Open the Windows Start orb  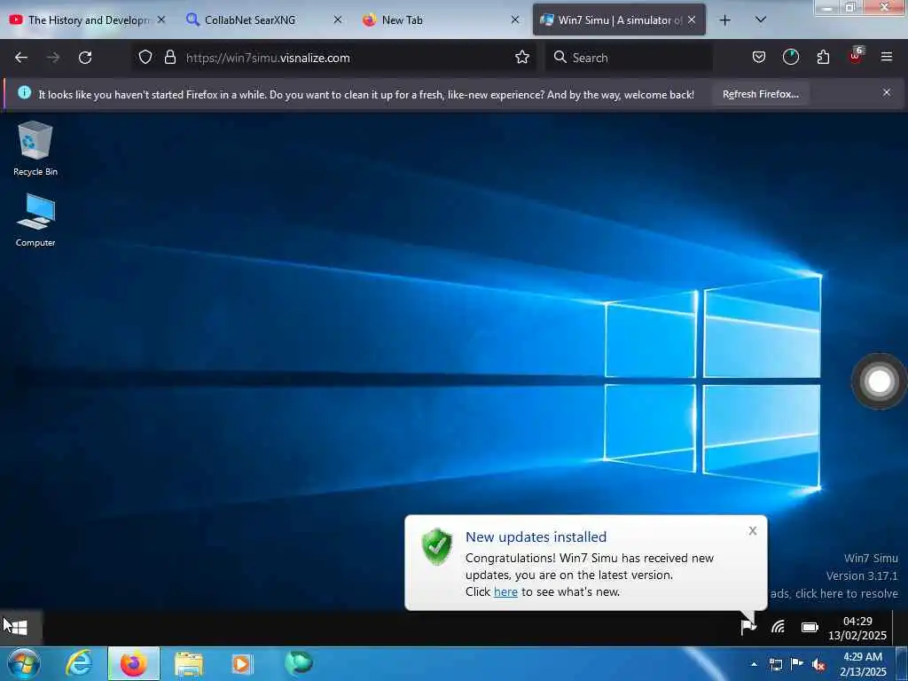coord(24,663)
